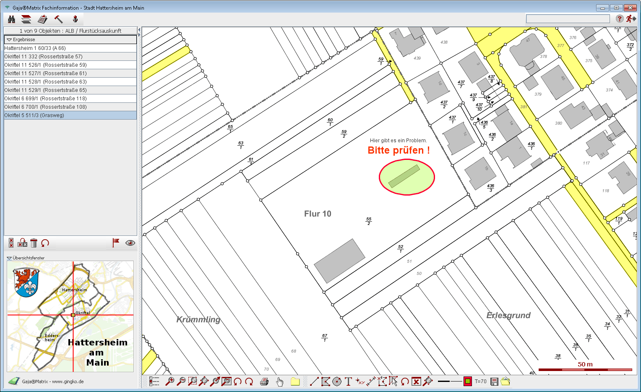
Task: Click the search input field at top right
Action: 568,18
